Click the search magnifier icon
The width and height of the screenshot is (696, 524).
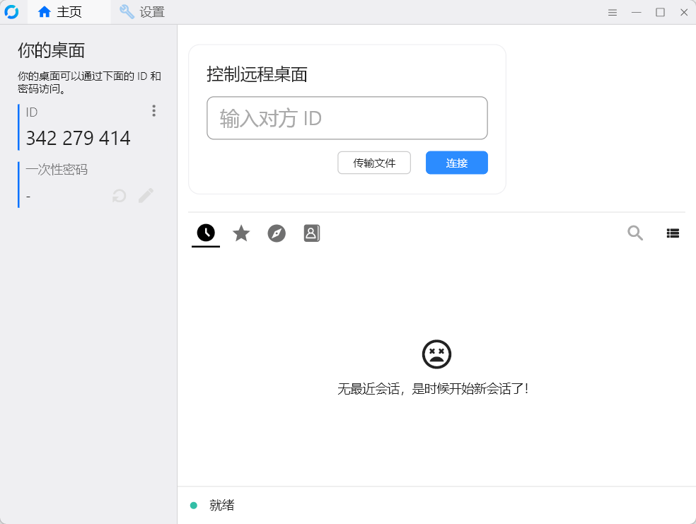pos(635,233)
